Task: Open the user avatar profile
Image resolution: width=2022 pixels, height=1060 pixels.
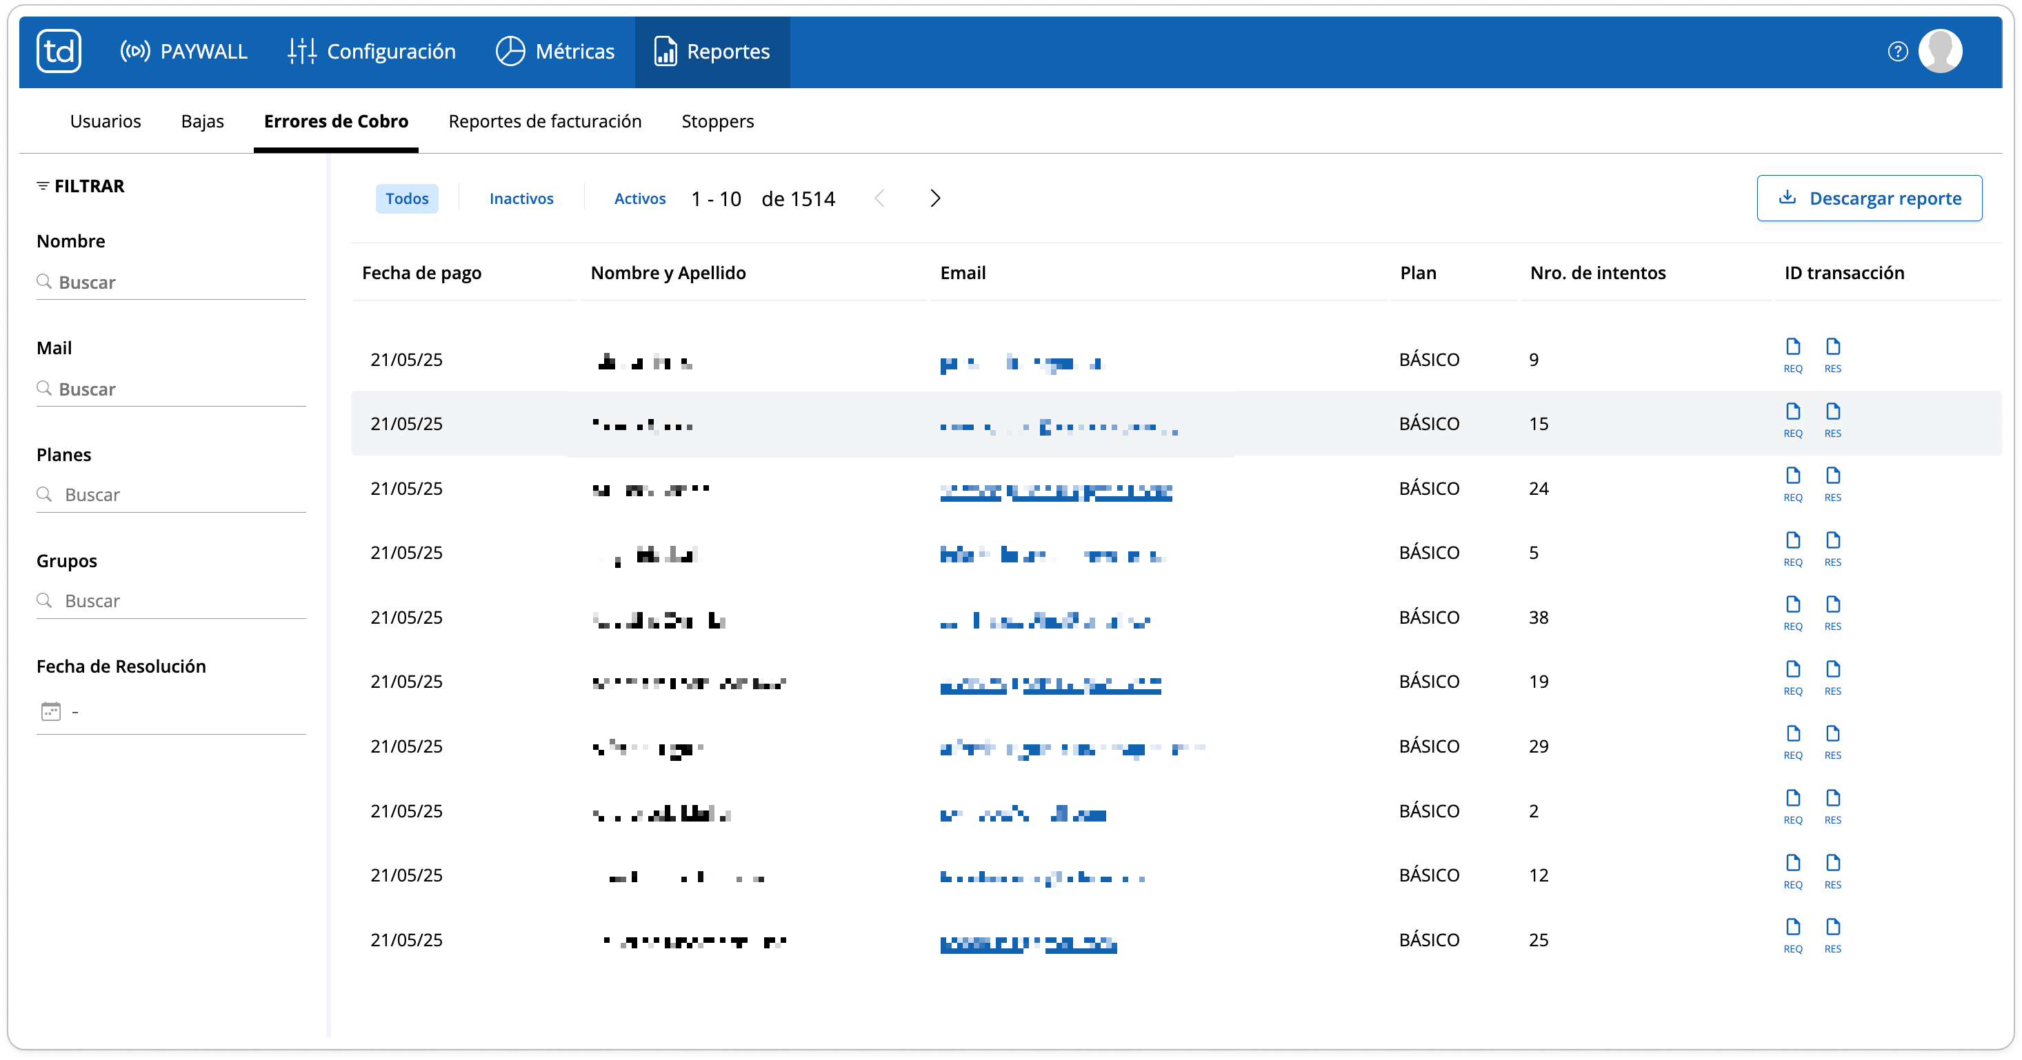Action: 1939,51
